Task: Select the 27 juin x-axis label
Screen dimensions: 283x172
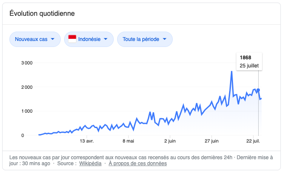Action: tap(212, 140)
